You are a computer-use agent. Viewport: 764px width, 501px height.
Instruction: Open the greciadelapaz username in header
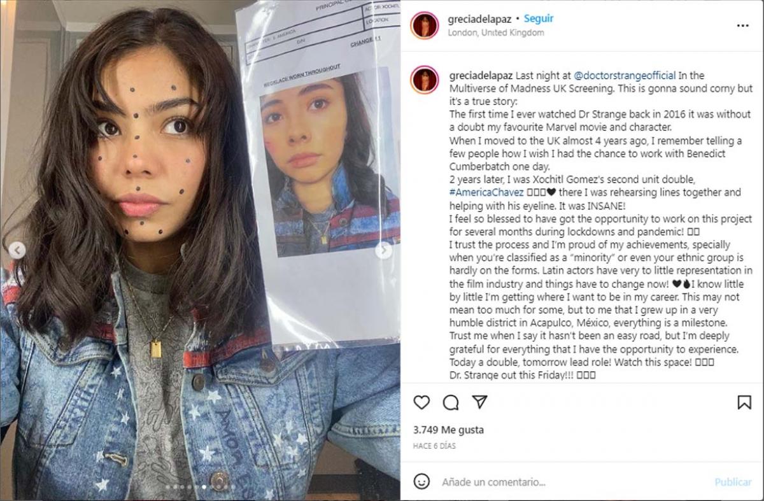tap(479, 19)
